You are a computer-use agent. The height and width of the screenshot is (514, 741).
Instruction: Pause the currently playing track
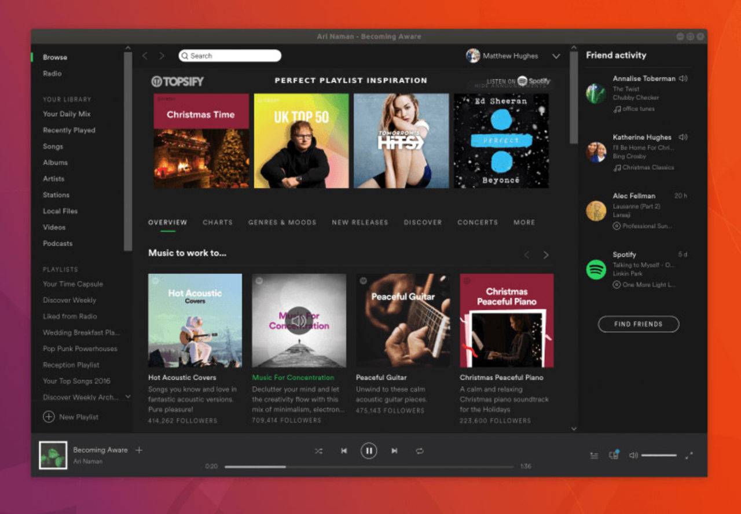[369, 450]
